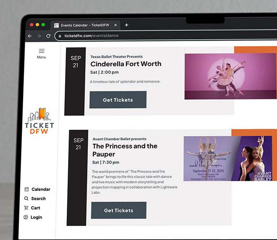Click the Search magnifier icon
The width and height of the screenshot is (277, 240).
26,198
